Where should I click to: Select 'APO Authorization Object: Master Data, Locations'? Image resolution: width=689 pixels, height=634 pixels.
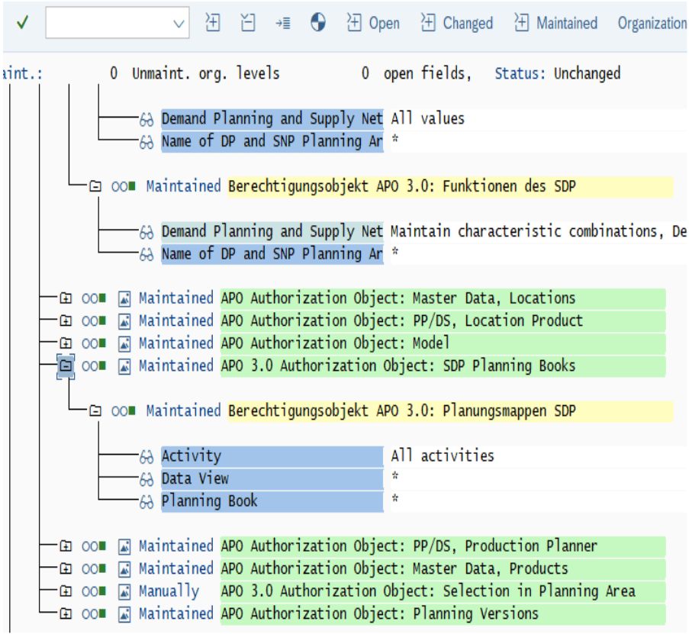click(x=443, y=299)
